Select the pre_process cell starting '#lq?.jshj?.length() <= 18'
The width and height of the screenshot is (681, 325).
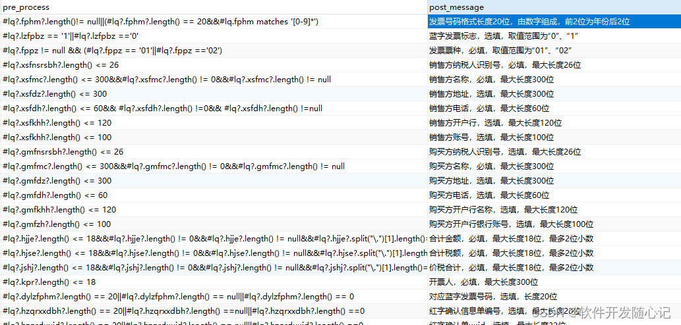point(214,268)
